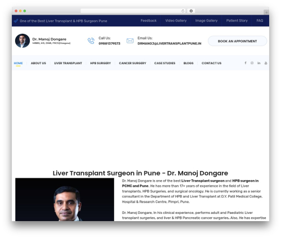Open the Home menu item
Viewport: 281px width, 238px height.
(x=18, y=63)
